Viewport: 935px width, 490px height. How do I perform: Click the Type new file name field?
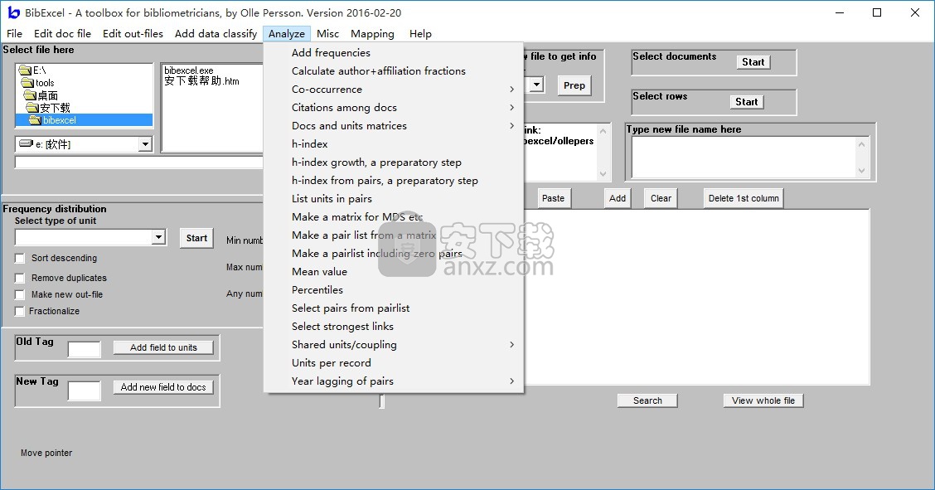(x=743, y=158)
